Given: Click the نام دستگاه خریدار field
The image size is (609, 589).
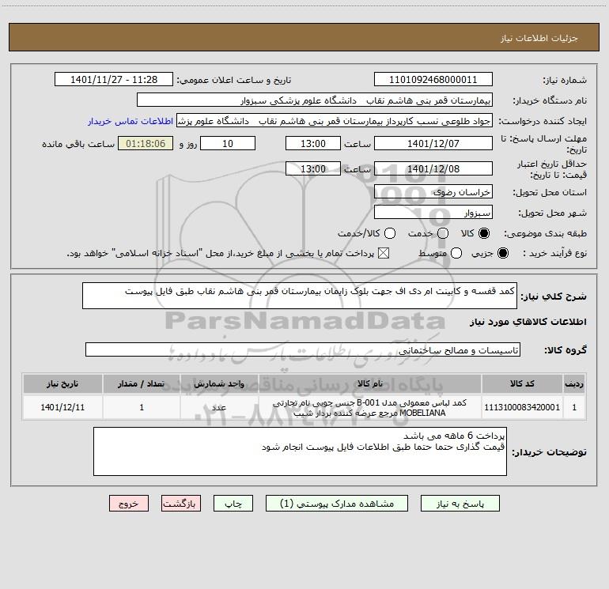Looking at the screenshot, I should (315, 100).
